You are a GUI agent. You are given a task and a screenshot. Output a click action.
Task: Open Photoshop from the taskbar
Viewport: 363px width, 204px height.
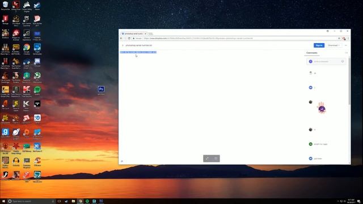click(x=101, y=201)
